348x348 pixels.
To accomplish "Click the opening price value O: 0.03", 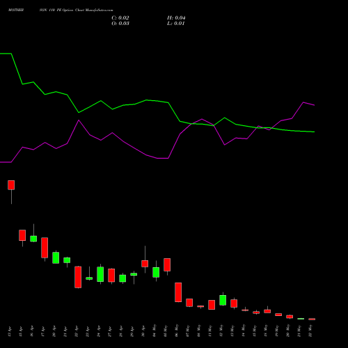I will (120, 24).
